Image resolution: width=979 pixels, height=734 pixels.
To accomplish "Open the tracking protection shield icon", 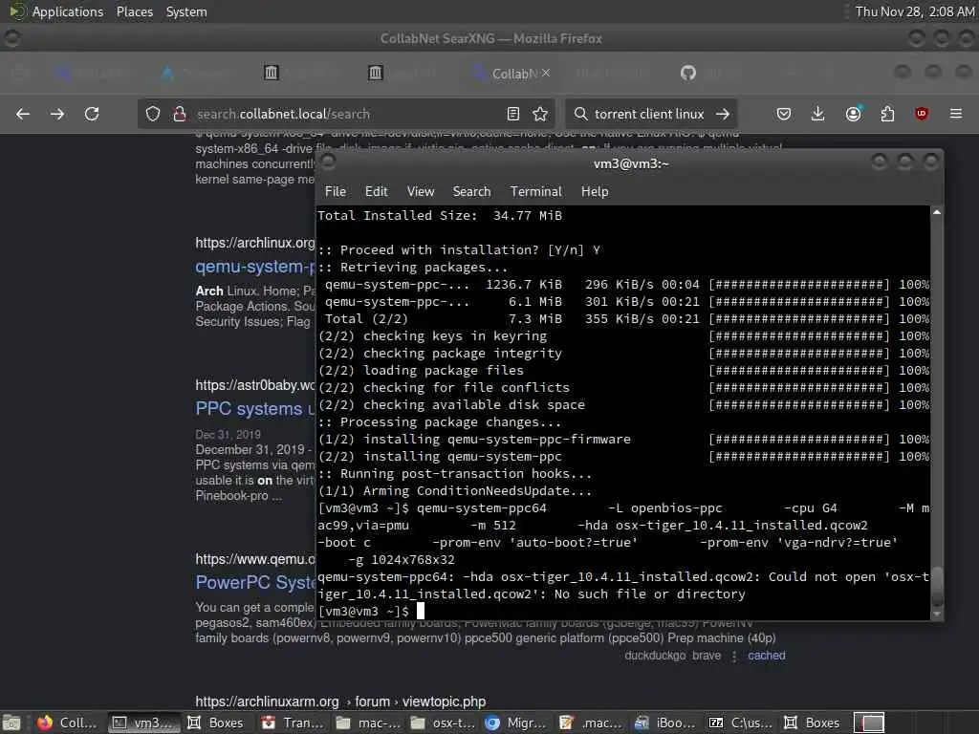I will pos(153,114).
